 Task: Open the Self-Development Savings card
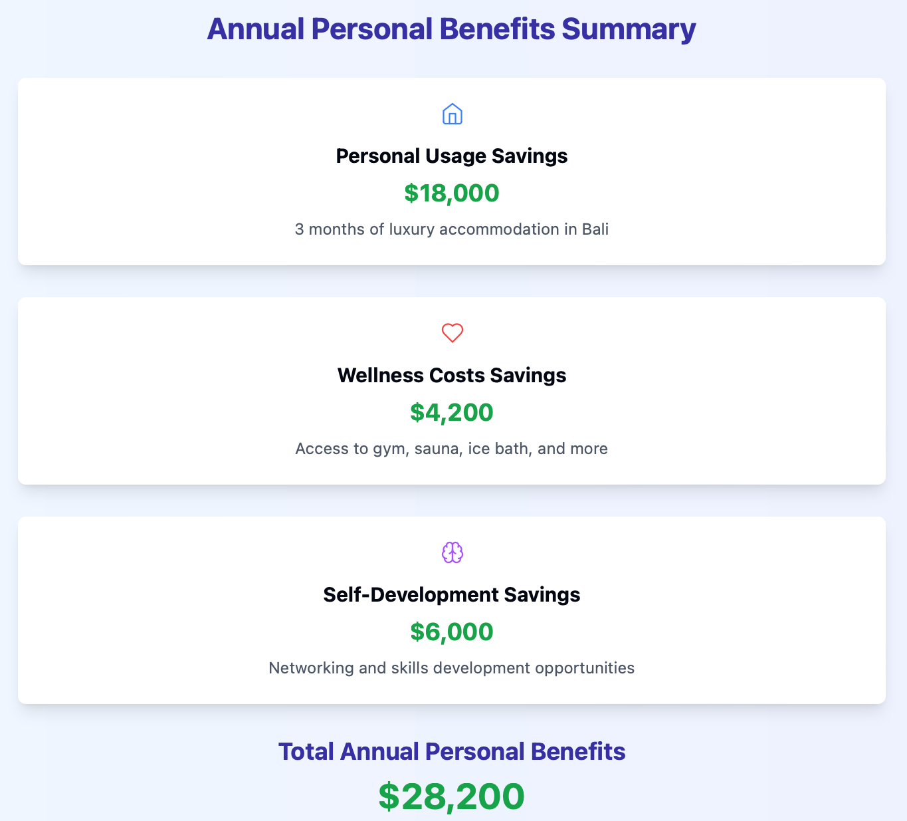[452, 610]
